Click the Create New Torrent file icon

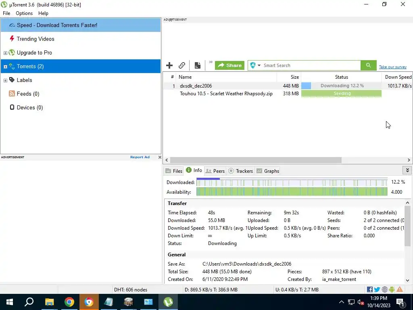click(198, 65)
